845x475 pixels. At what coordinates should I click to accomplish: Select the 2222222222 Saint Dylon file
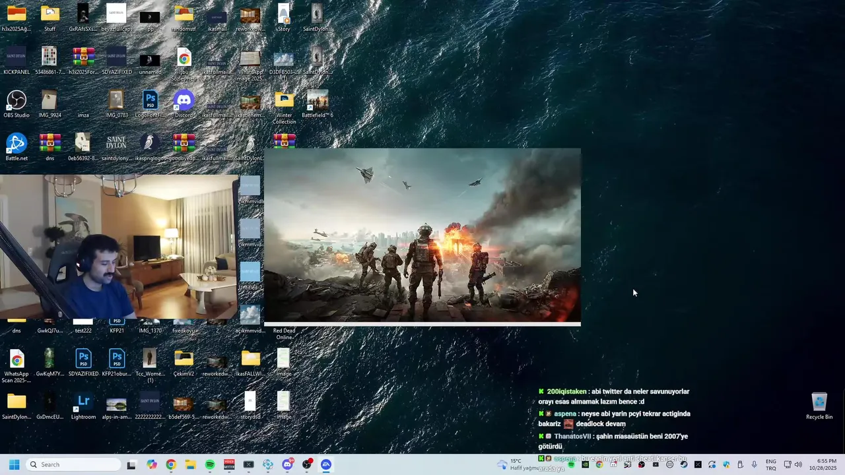(x=151, y=406)
